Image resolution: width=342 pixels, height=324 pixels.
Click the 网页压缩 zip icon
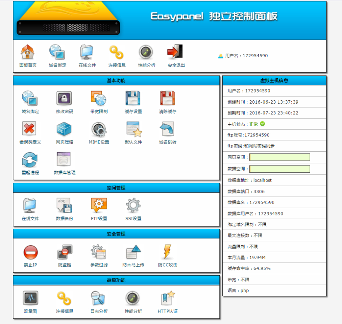tap(64, 129)
